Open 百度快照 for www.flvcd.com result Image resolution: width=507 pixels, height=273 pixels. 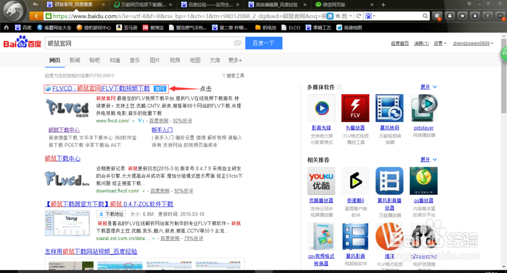(x=159, y=121)
